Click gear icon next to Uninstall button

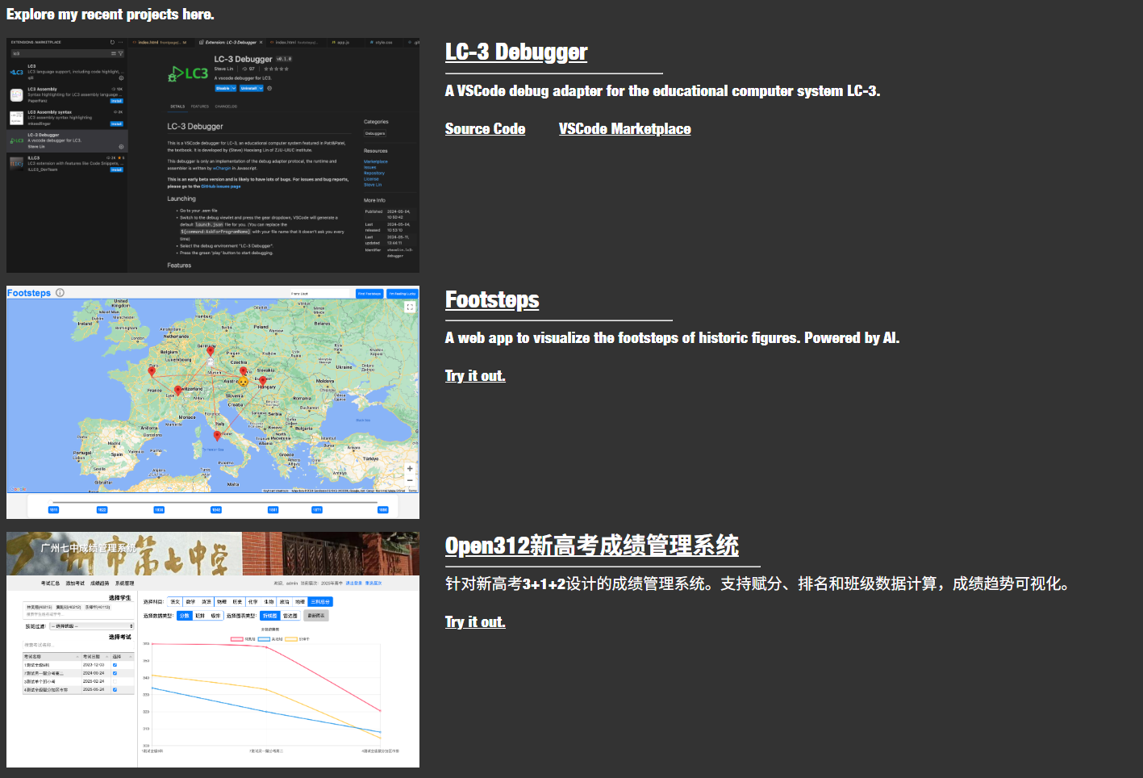[x=269, y=88]
